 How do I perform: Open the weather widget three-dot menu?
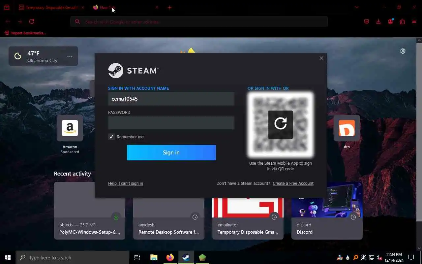tap(70, 56)
